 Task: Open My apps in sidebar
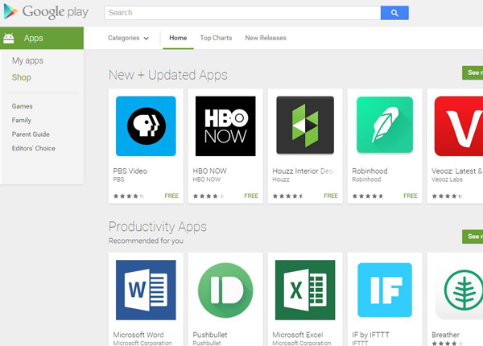(27, 61)
